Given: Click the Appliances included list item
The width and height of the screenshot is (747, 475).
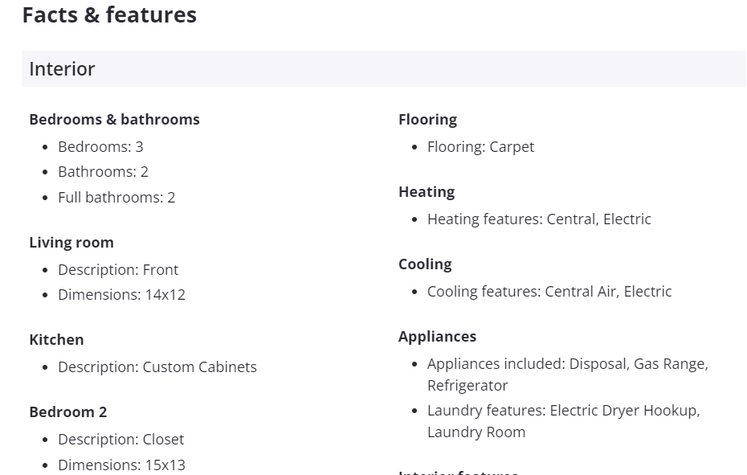Looking at the screenshot, I should pos(567,375).
